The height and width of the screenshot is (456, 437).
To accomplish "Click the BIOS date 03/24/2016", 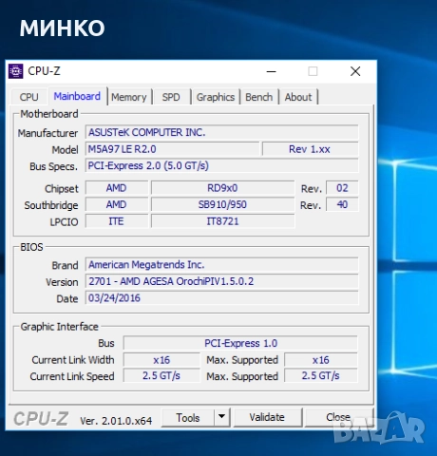I will [x=221, y=298].
